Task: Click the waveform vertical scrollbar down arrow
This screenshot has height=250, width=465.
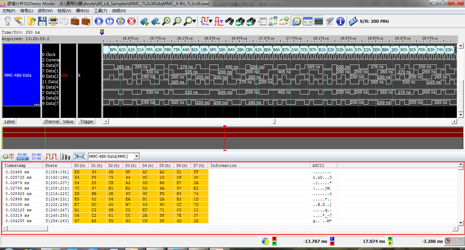Action: [x=461, y=115]
